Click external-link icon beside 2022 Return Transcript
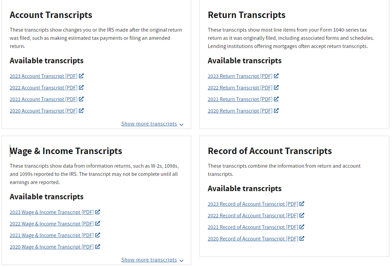Screen dimensions: 392x267 [276, 87]
